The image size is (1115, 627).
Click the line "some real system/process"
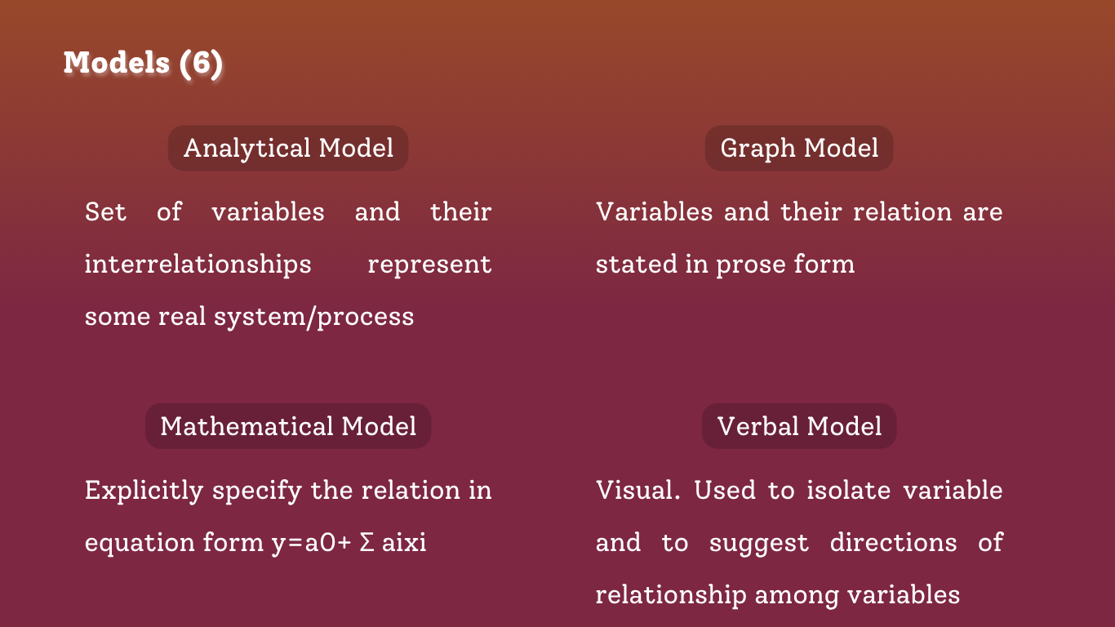(x=249, y=317)
